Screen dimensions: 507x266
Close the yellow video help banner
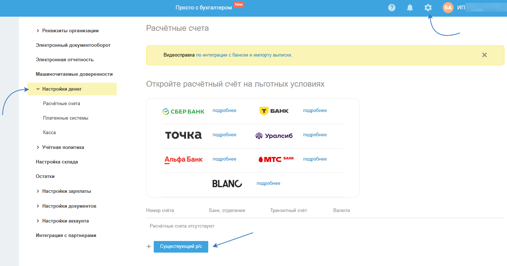pyautogui.click(x=484, y=55)
